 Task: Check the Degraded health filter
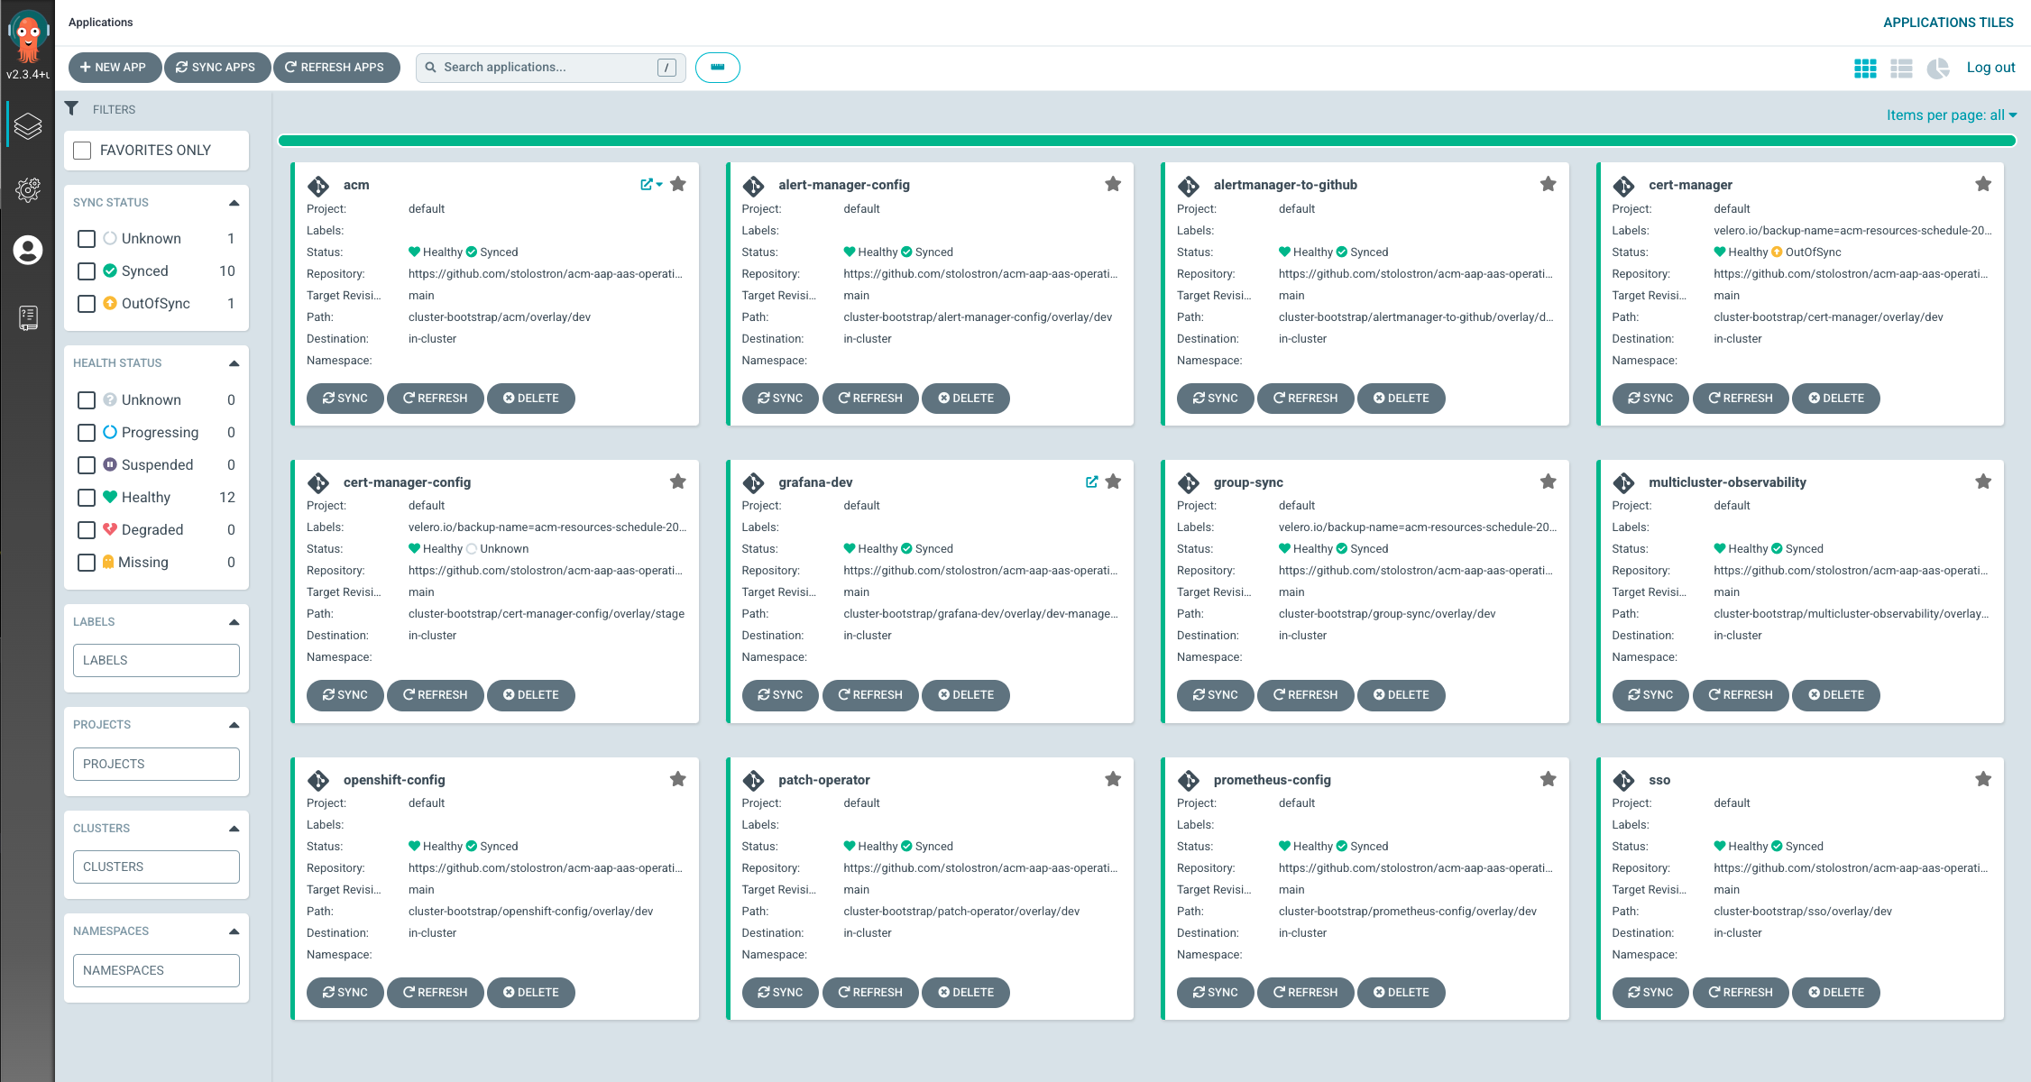[x=87, y=530]
